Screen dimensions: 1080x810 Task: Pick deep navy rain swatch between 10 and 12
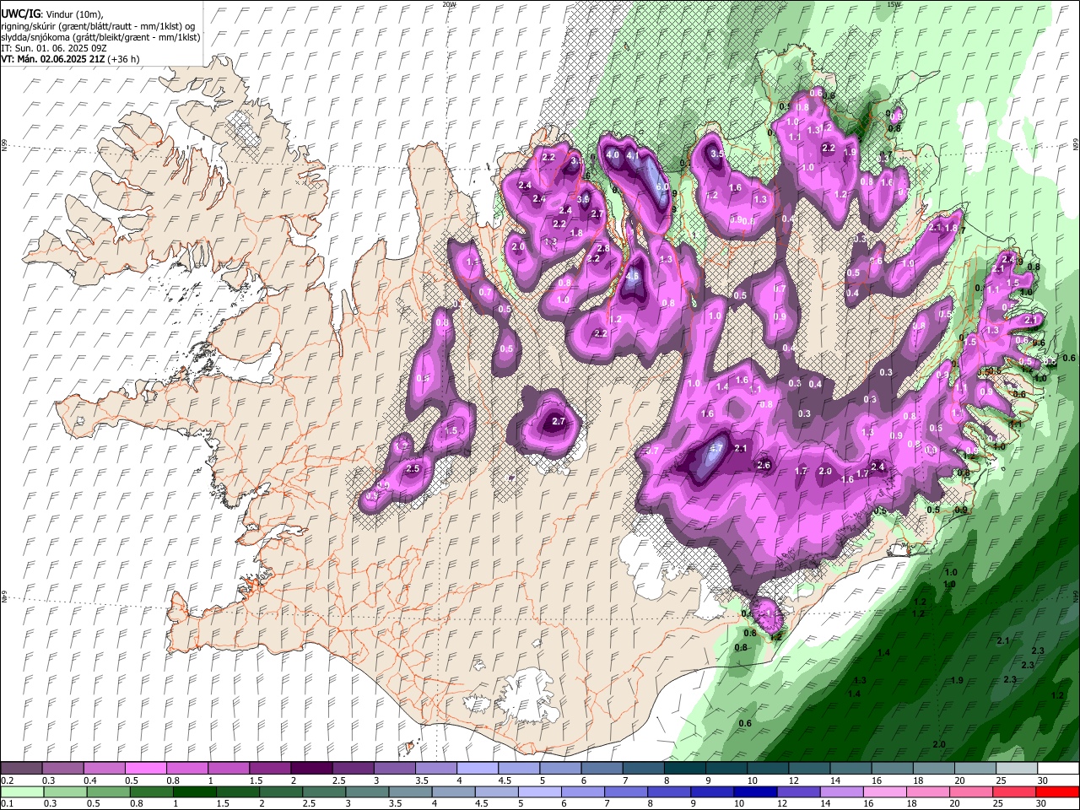coord(755,791)
